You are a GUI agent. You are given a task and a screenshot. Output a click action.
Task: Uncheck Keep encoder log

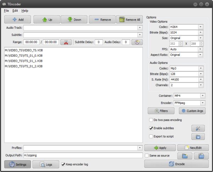point(63,165)
